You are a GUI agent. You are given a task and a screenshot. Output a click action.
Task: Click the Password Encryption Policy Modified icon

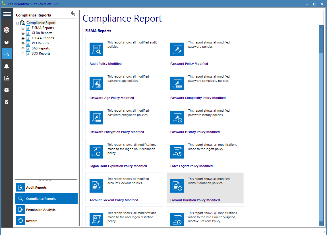(96, 118)
